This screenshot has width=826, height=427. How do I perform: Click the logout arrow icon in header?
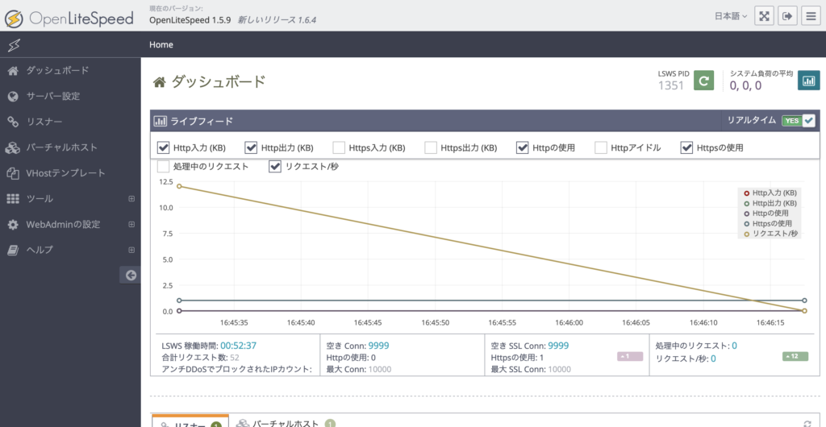(787, 15)
